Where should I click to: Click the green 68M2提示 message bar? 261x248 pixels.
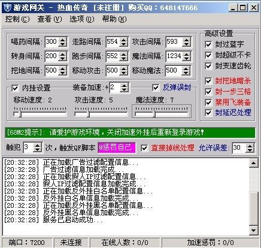click(130, 132)
